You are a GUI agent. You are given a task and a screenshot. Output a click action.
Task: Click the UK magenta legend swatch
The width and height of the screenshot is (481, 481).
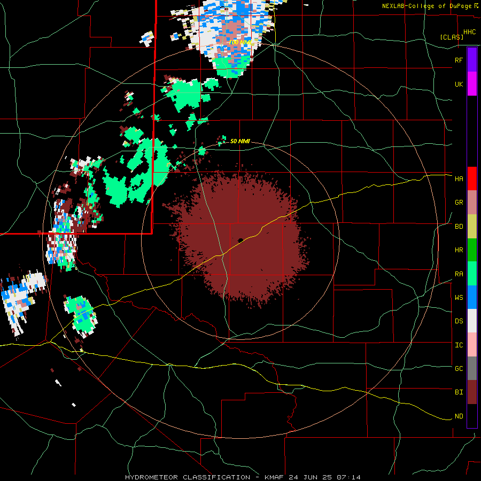pos(472,84)
